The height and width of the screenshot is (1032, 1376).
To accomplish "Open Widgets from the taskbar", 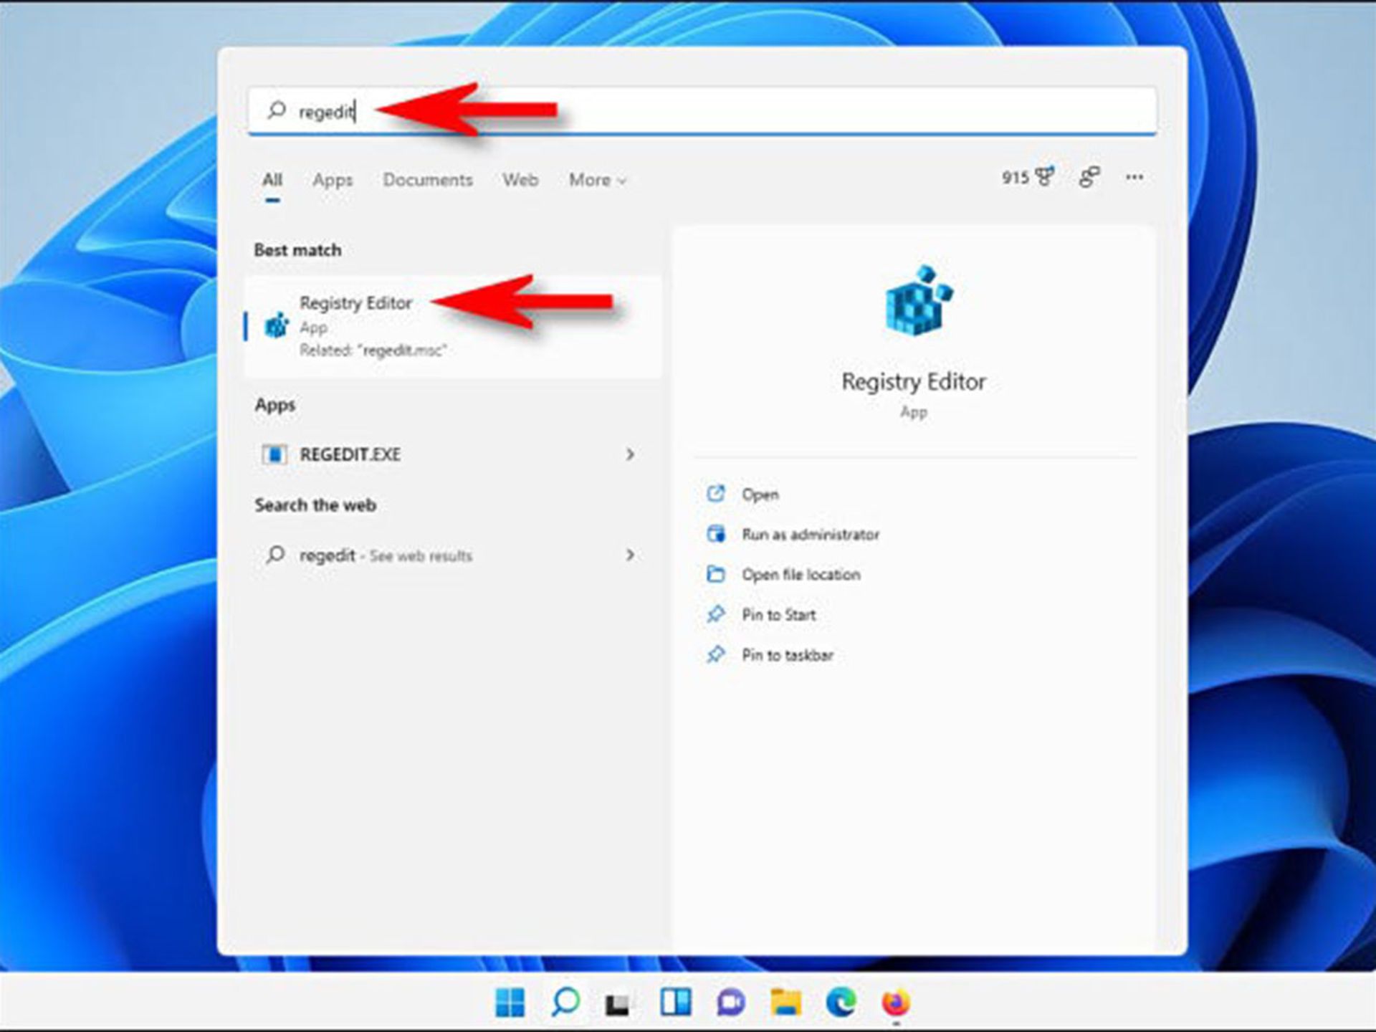I will (x=675, y=1002).
